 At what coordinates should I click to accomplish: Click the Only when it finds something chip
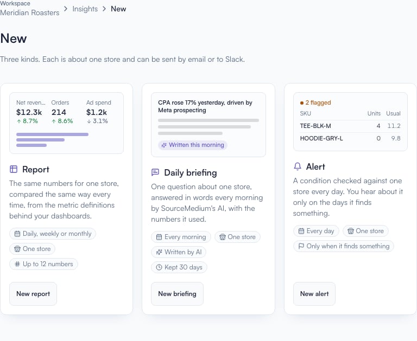pyautogui.click(x=344, y=246)
